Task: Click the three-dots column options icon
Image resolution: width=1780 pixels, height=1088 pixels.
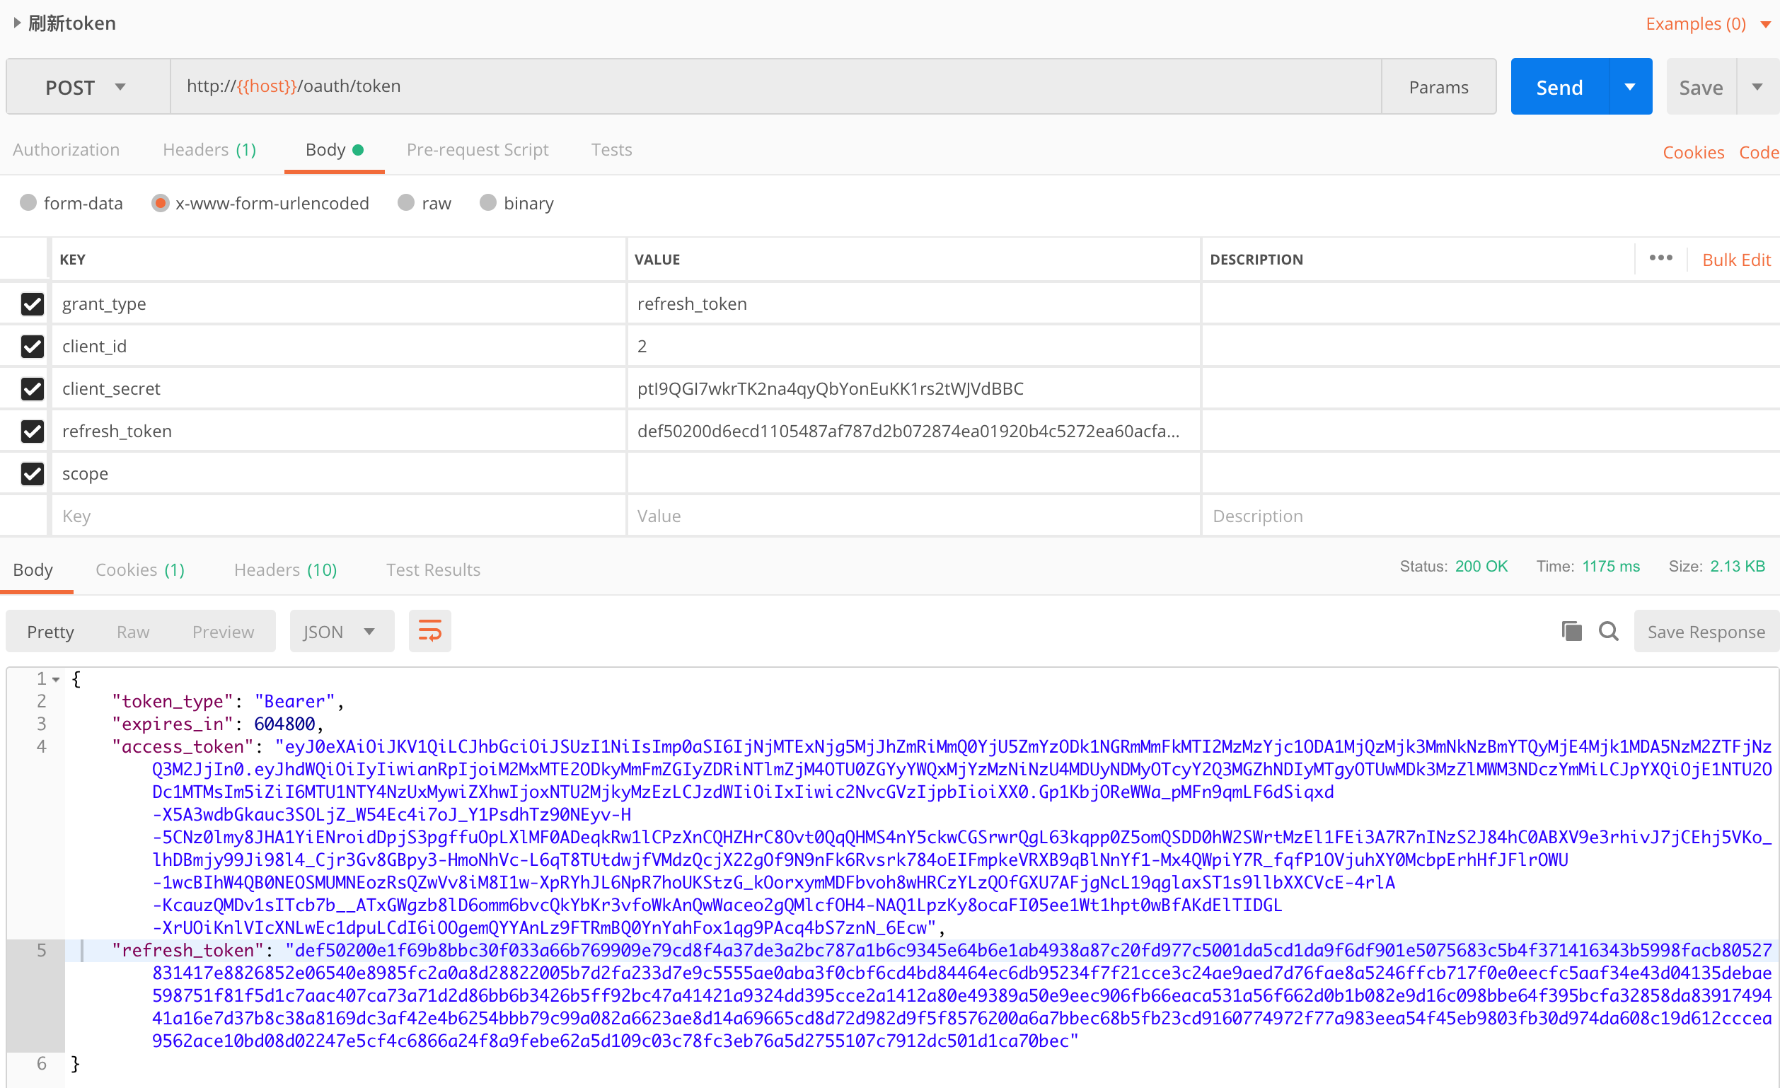Action: click(x=1660, y=259)
